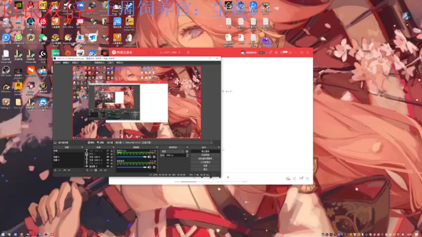Click NetEase Music volume speaker icon

tap(294, 179)
